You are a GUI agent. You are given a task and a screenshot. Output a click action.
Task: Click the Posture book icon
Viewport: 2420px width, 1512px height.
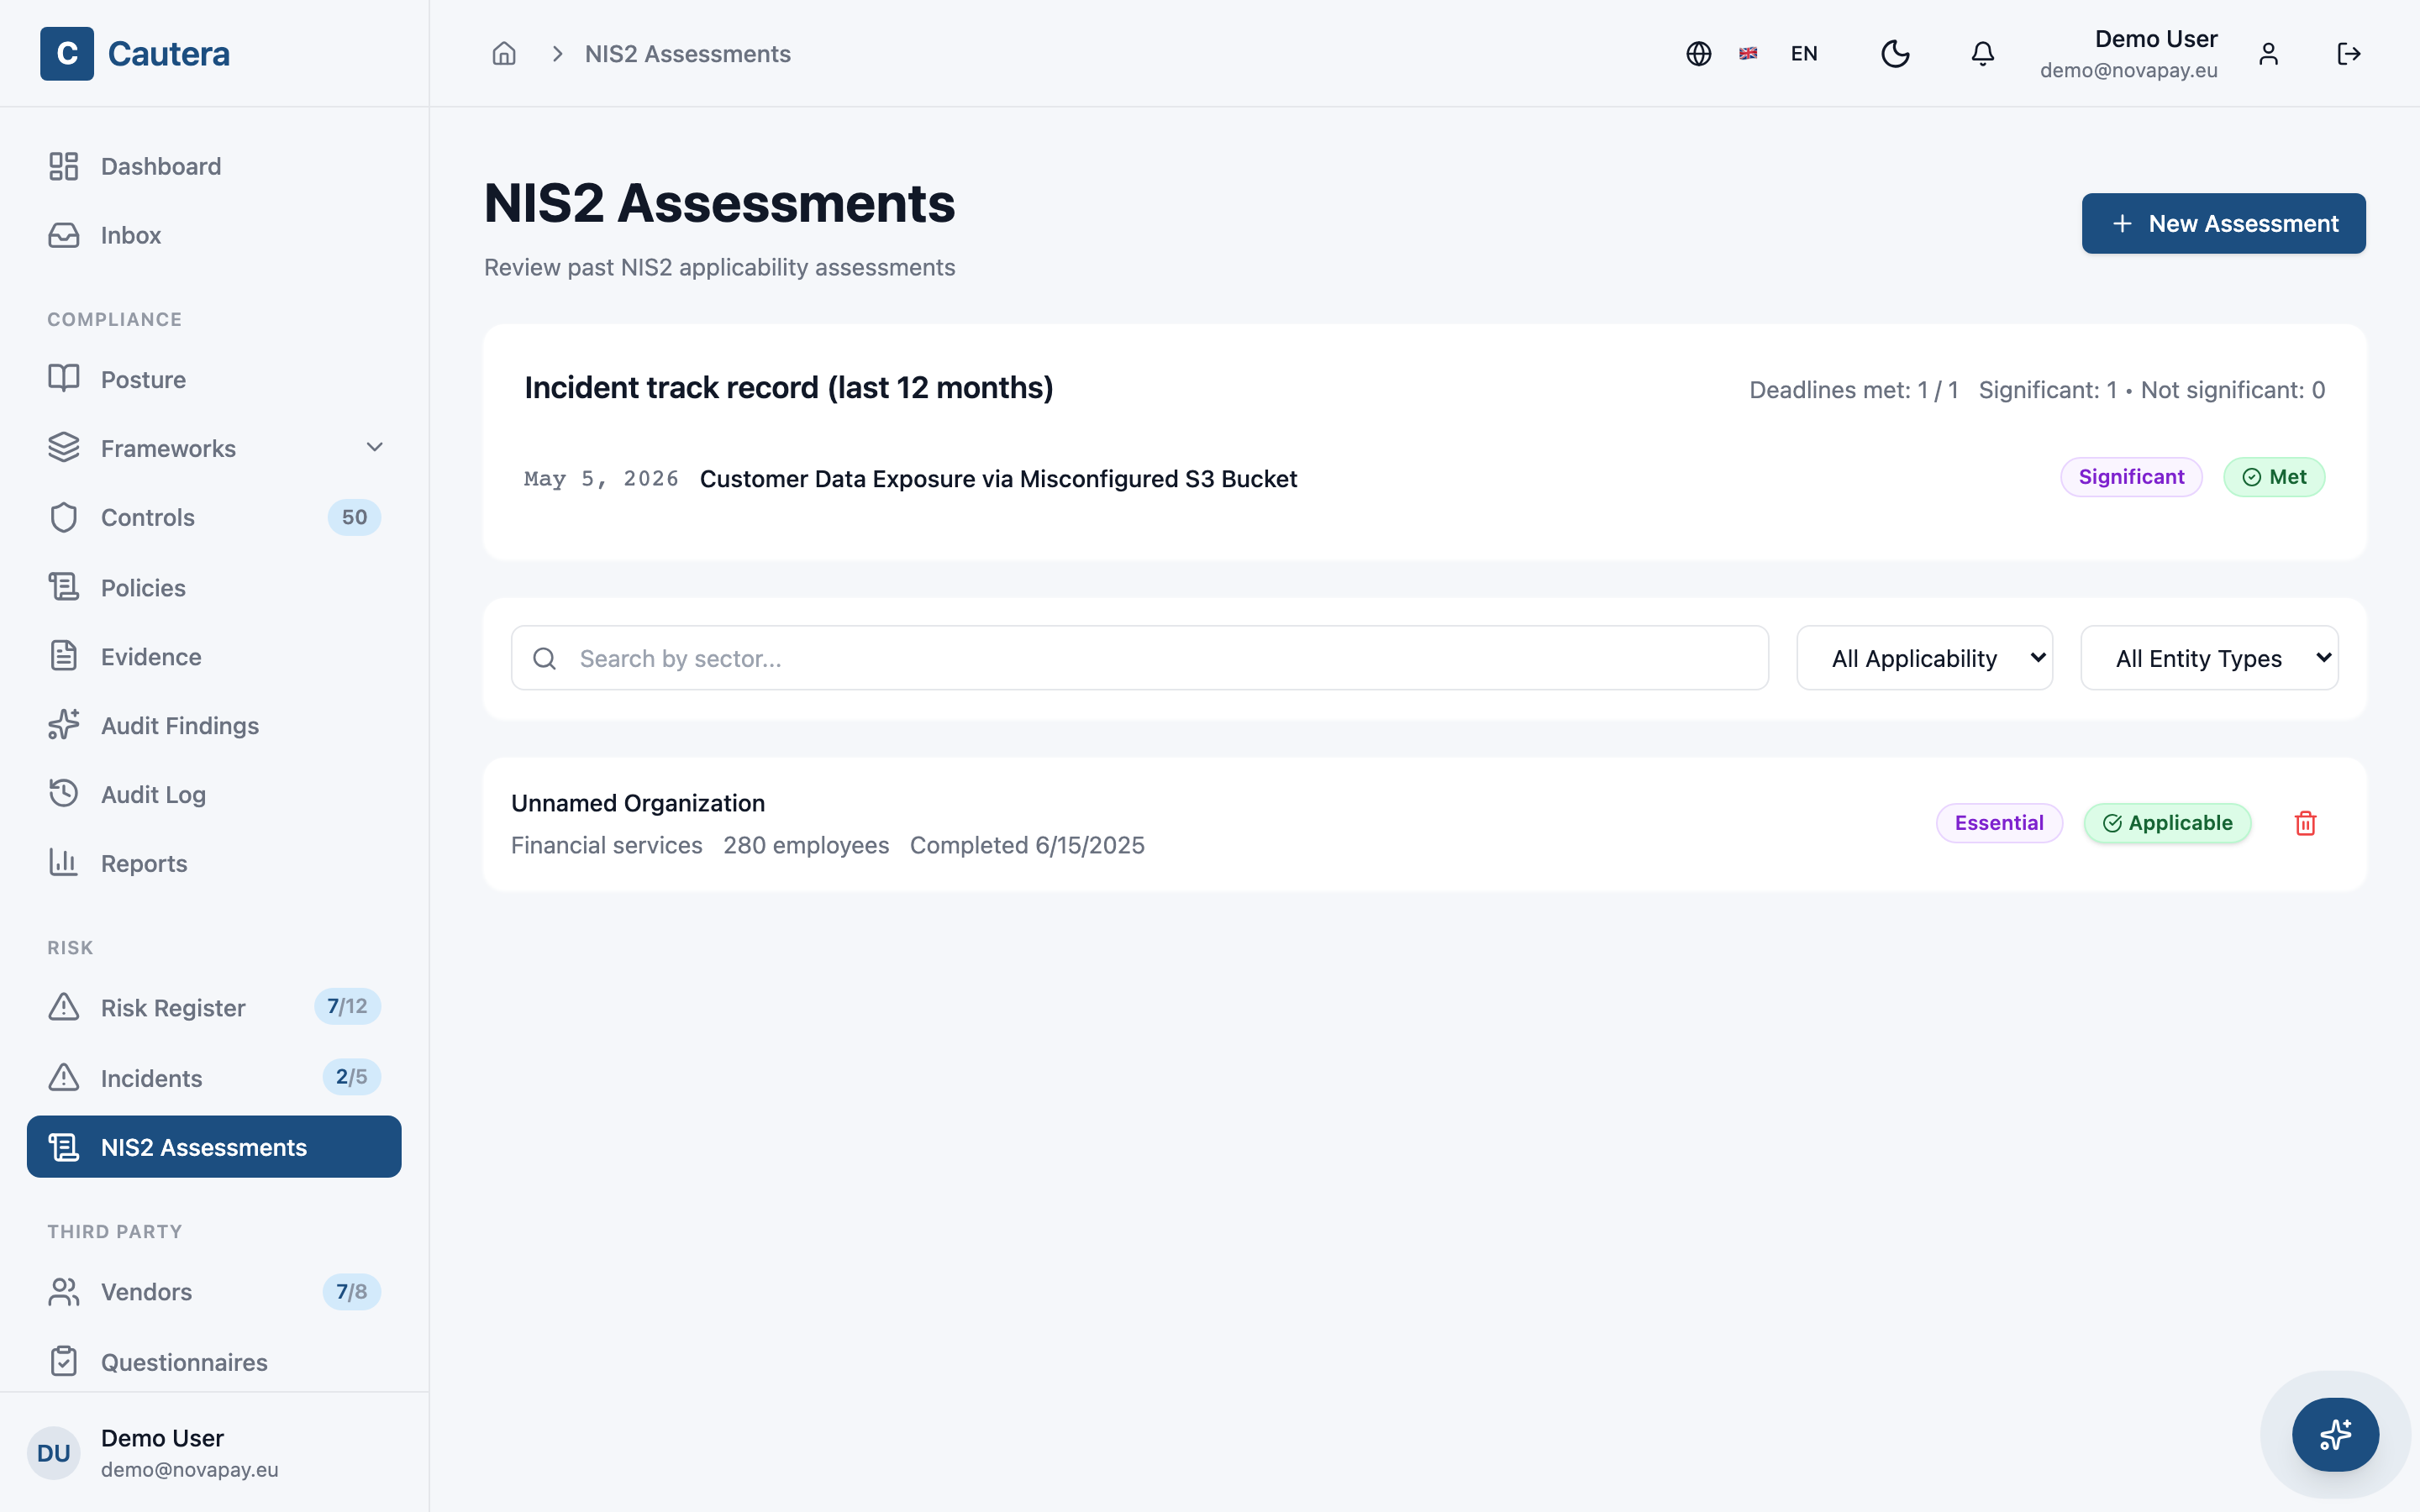click(x=63, y=378)
